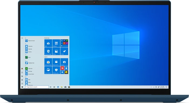Open Microsoft Store from the taskbar

[69, 87]
